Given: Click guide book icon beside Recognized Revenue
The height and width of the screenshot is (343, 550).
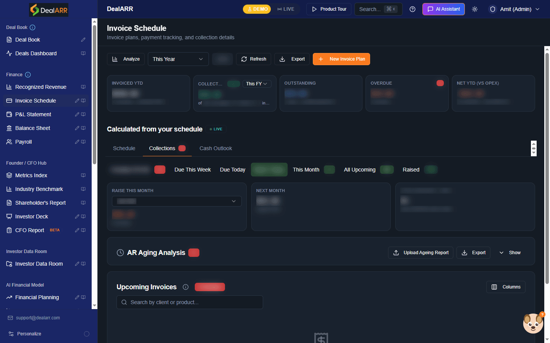Looking at the screenshot, I should point(83,87).
